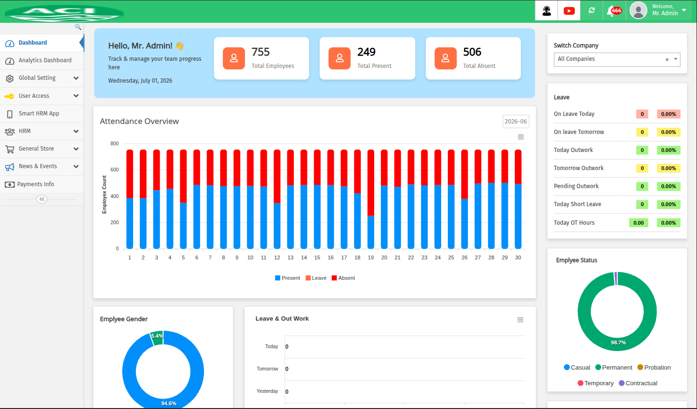This screenshot has width=697, height=409.
Task: Click On leave Tomorrow count badge
Action: click(x=642, y=132)
